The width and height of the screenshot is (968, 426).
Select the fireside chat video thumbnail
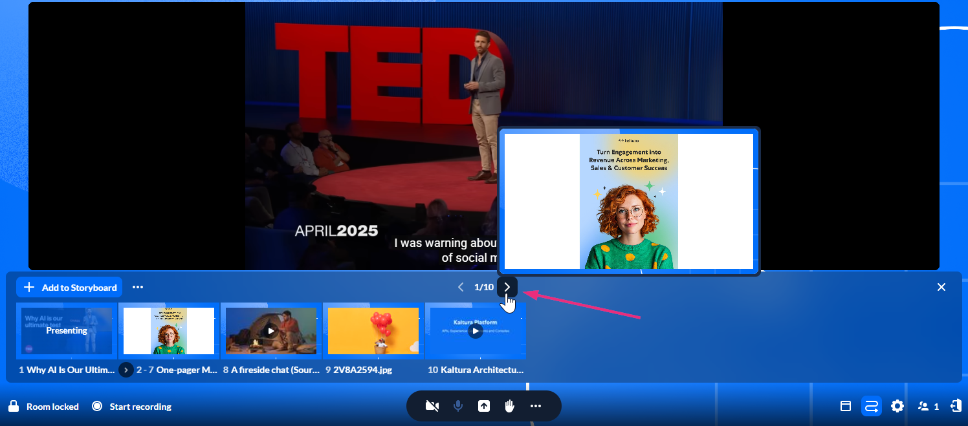271,331
